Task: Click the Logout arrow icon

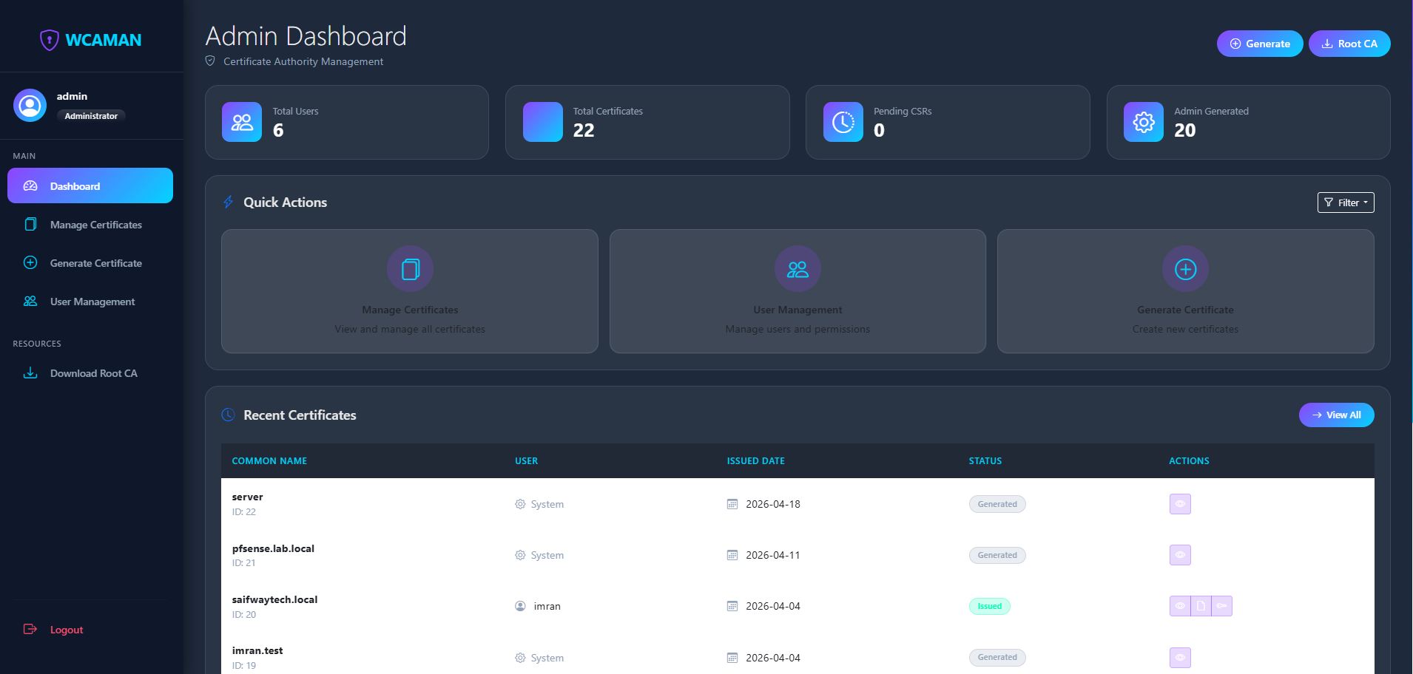Action: point(30,629)
